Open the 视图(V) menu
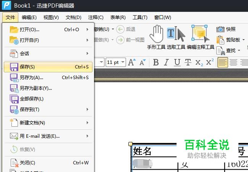248x172 pixels. coord(51,18)
